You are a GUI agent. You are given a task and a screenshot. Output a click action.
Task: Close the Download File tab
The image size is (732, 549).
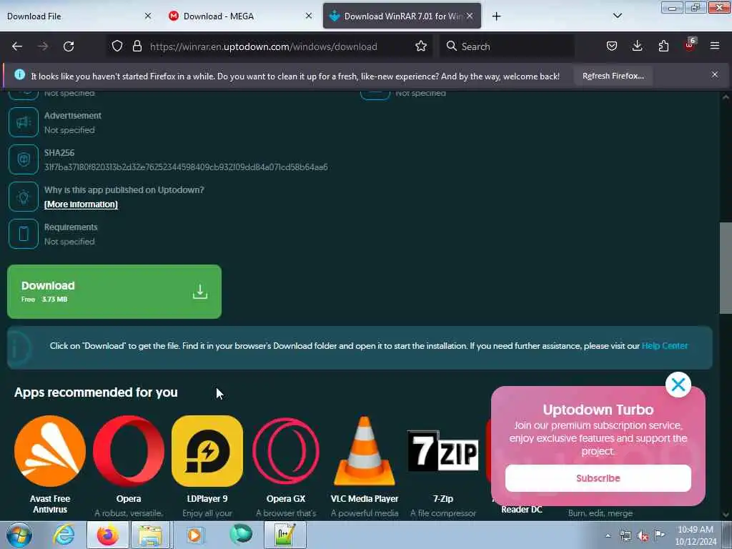(148, 16)
